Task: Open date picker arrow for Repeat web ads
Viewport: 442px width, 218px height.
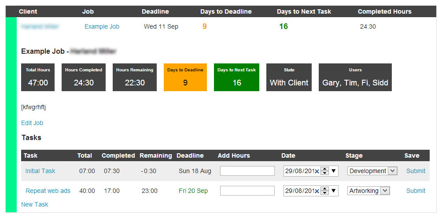Action: coord(333,191)
